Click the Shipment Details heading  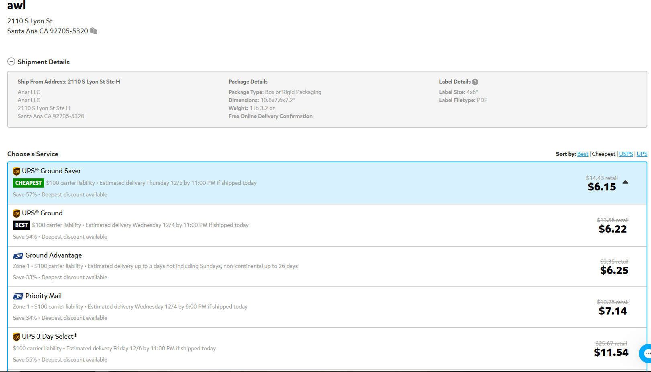43,62
